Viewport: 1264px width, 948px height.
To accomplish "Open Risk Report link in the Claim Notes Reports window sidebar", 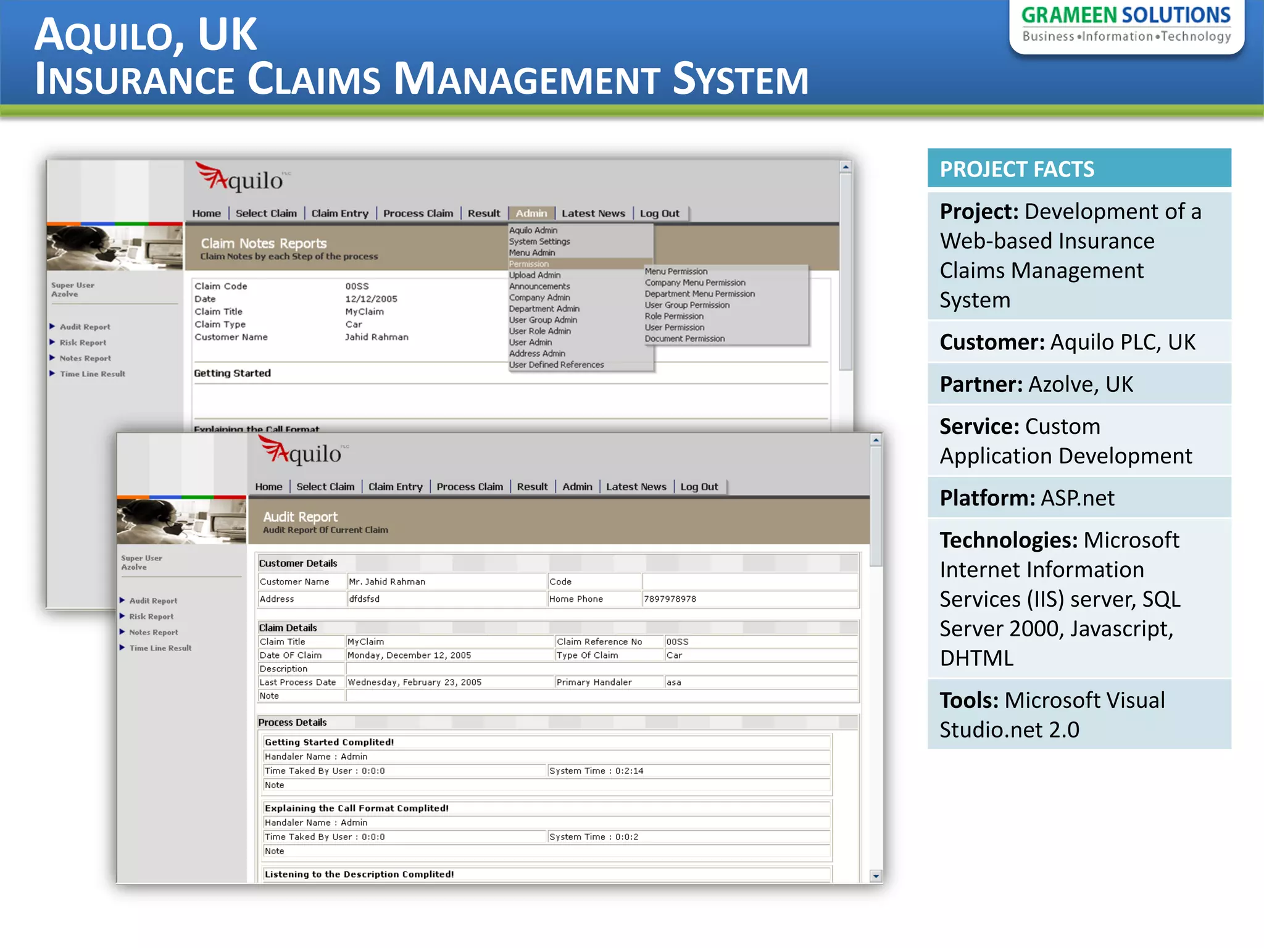I will [x=83, y=343].
